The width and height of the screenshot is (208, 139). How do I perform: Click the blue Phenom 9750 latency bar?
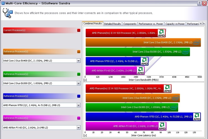[x=143, y=117]
